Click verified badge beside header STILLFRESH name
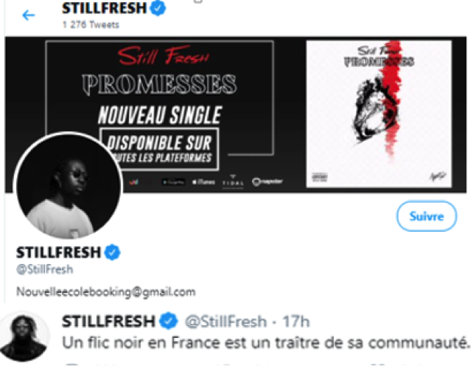The height and width of the screenshot is (366, 476). point(158,8)
